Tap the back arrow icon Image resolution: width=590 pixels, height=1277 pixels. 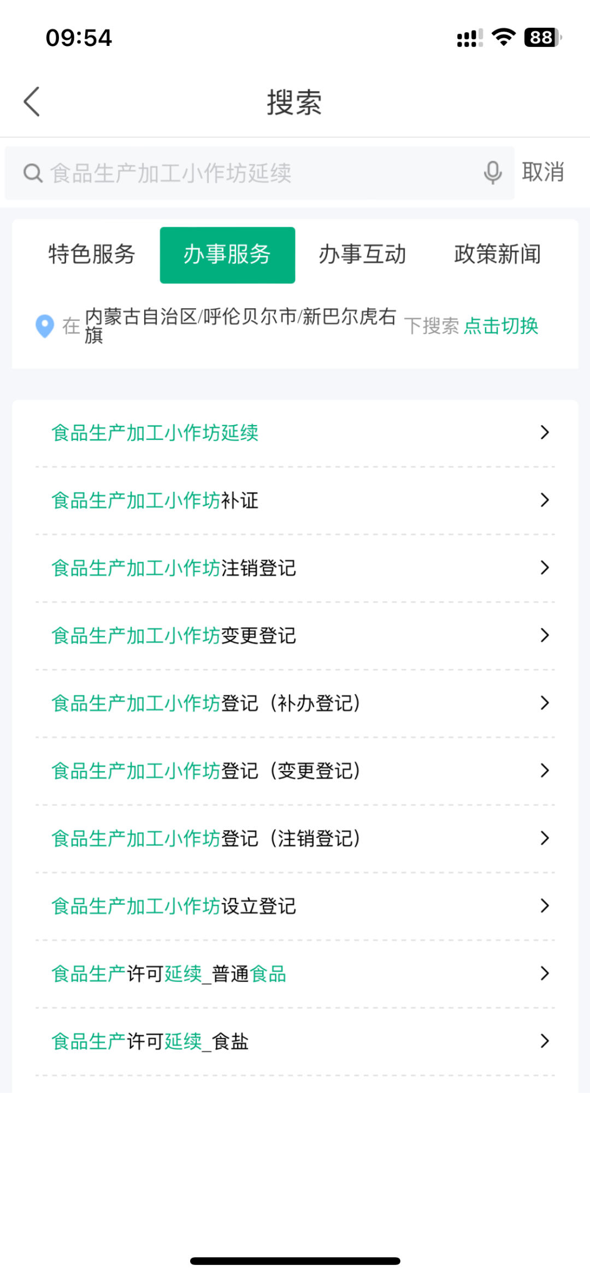coord(32,102)
